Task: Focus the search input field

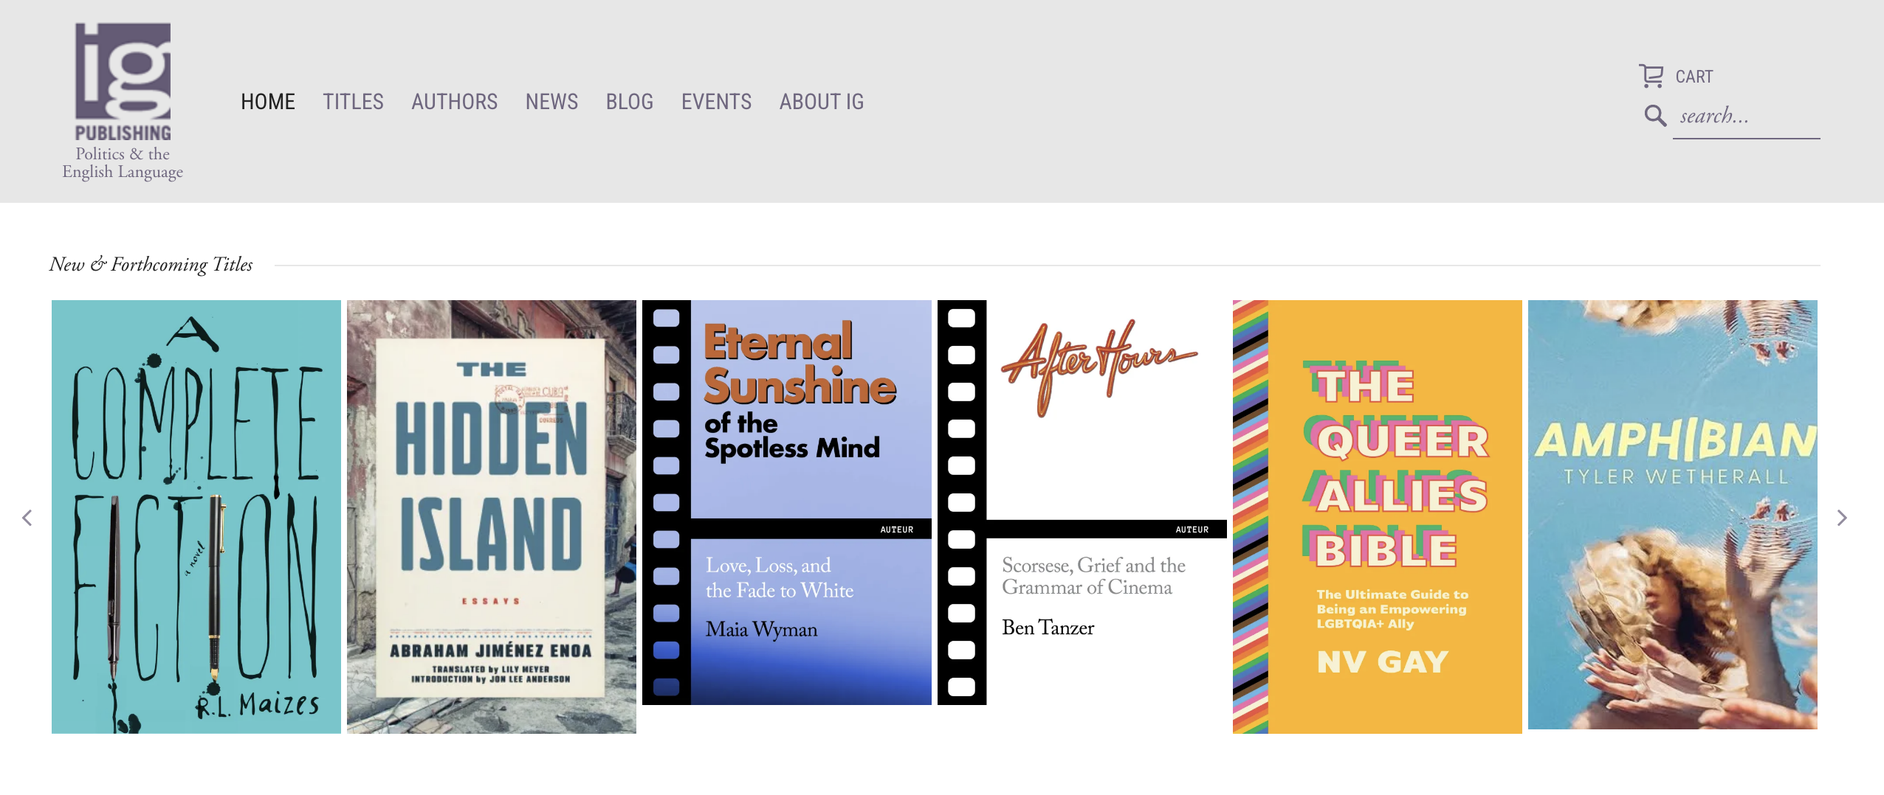Action: 1745,117
